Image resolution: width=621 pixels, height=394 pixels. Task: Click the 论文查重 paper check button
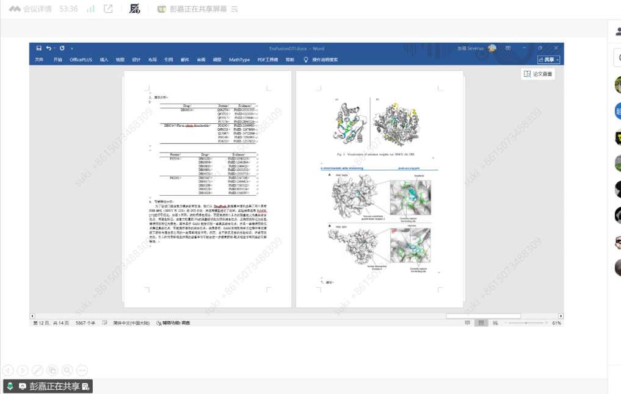pos(539,74)
